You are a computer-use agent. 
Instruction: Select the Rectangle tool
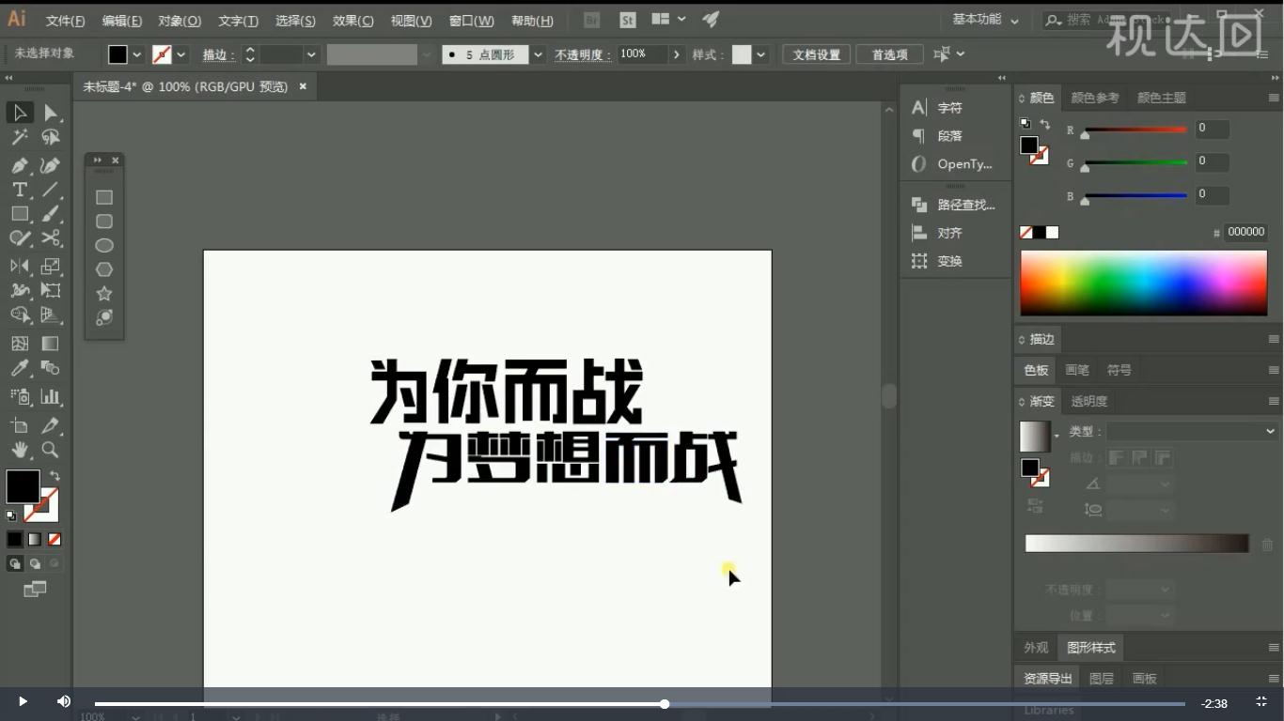[20, 214]
